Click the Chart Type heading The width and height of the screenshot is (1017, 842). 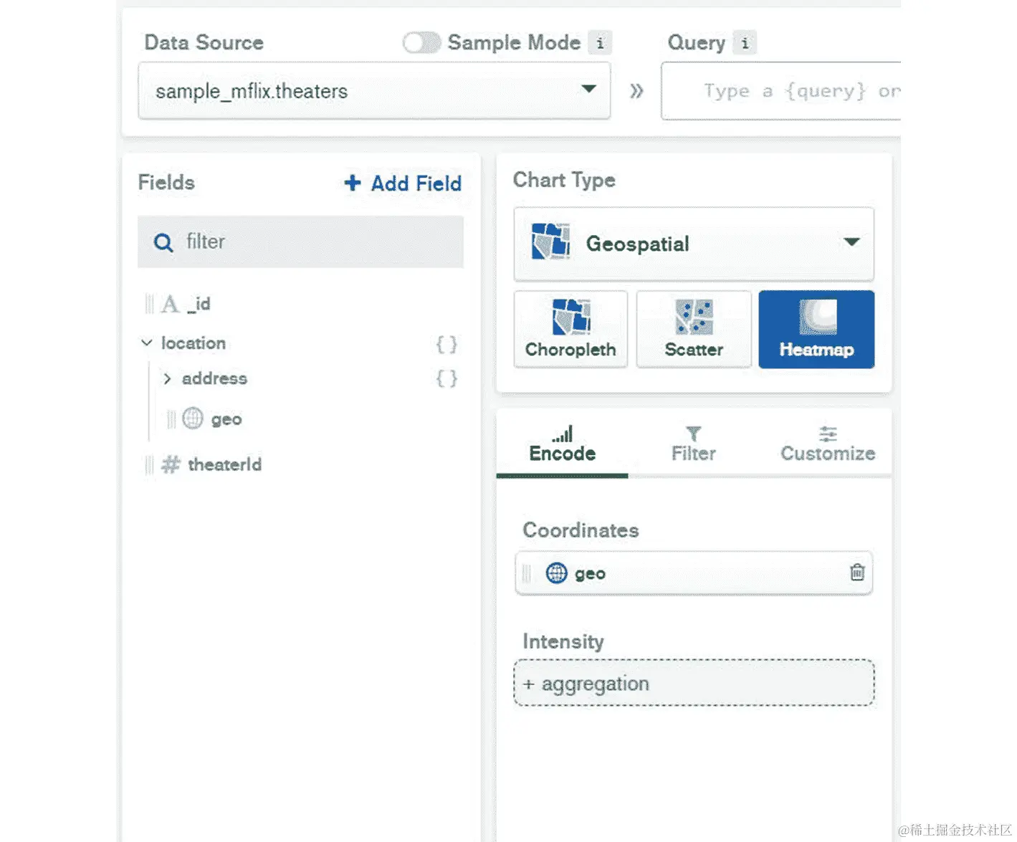564,180
